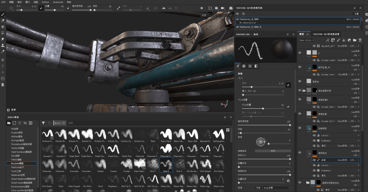The width and height of the screenshot is (368, 192).
Task: Add a paint layer with brush icon
Action: point(338,40)
